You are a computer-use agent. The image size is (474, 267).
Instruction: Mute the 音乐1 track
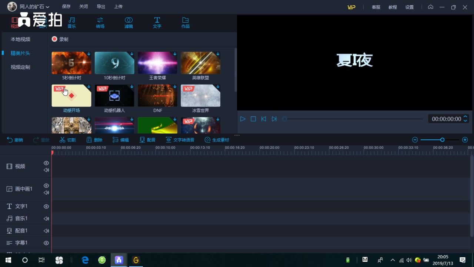pyautogui.click(x=46, y=218)
